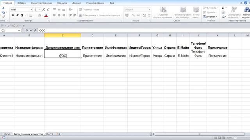Open Форматировать как таблицу gallery
250x140 pixels.
(183, 12)
